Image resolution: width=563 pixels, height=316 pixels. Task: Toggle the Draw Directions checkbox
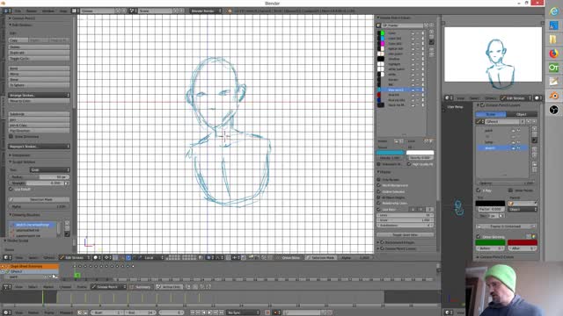(x=11, y=137)
